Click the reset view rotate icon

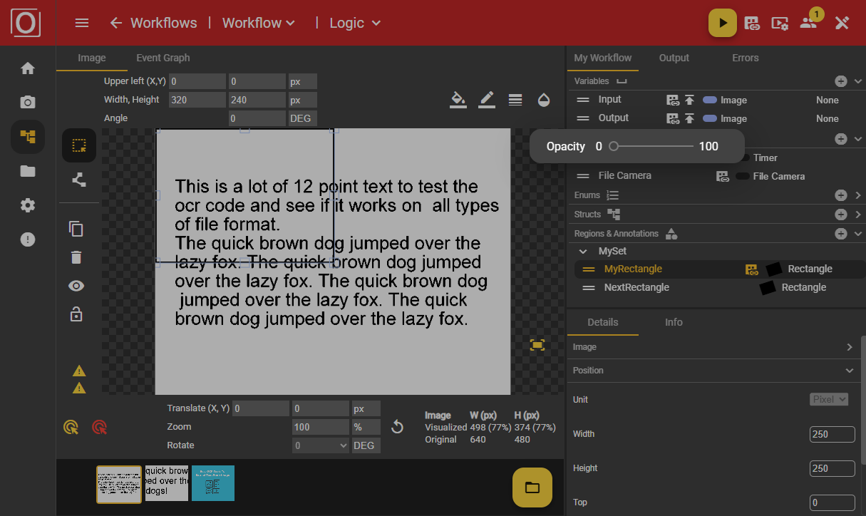(398, 427)
